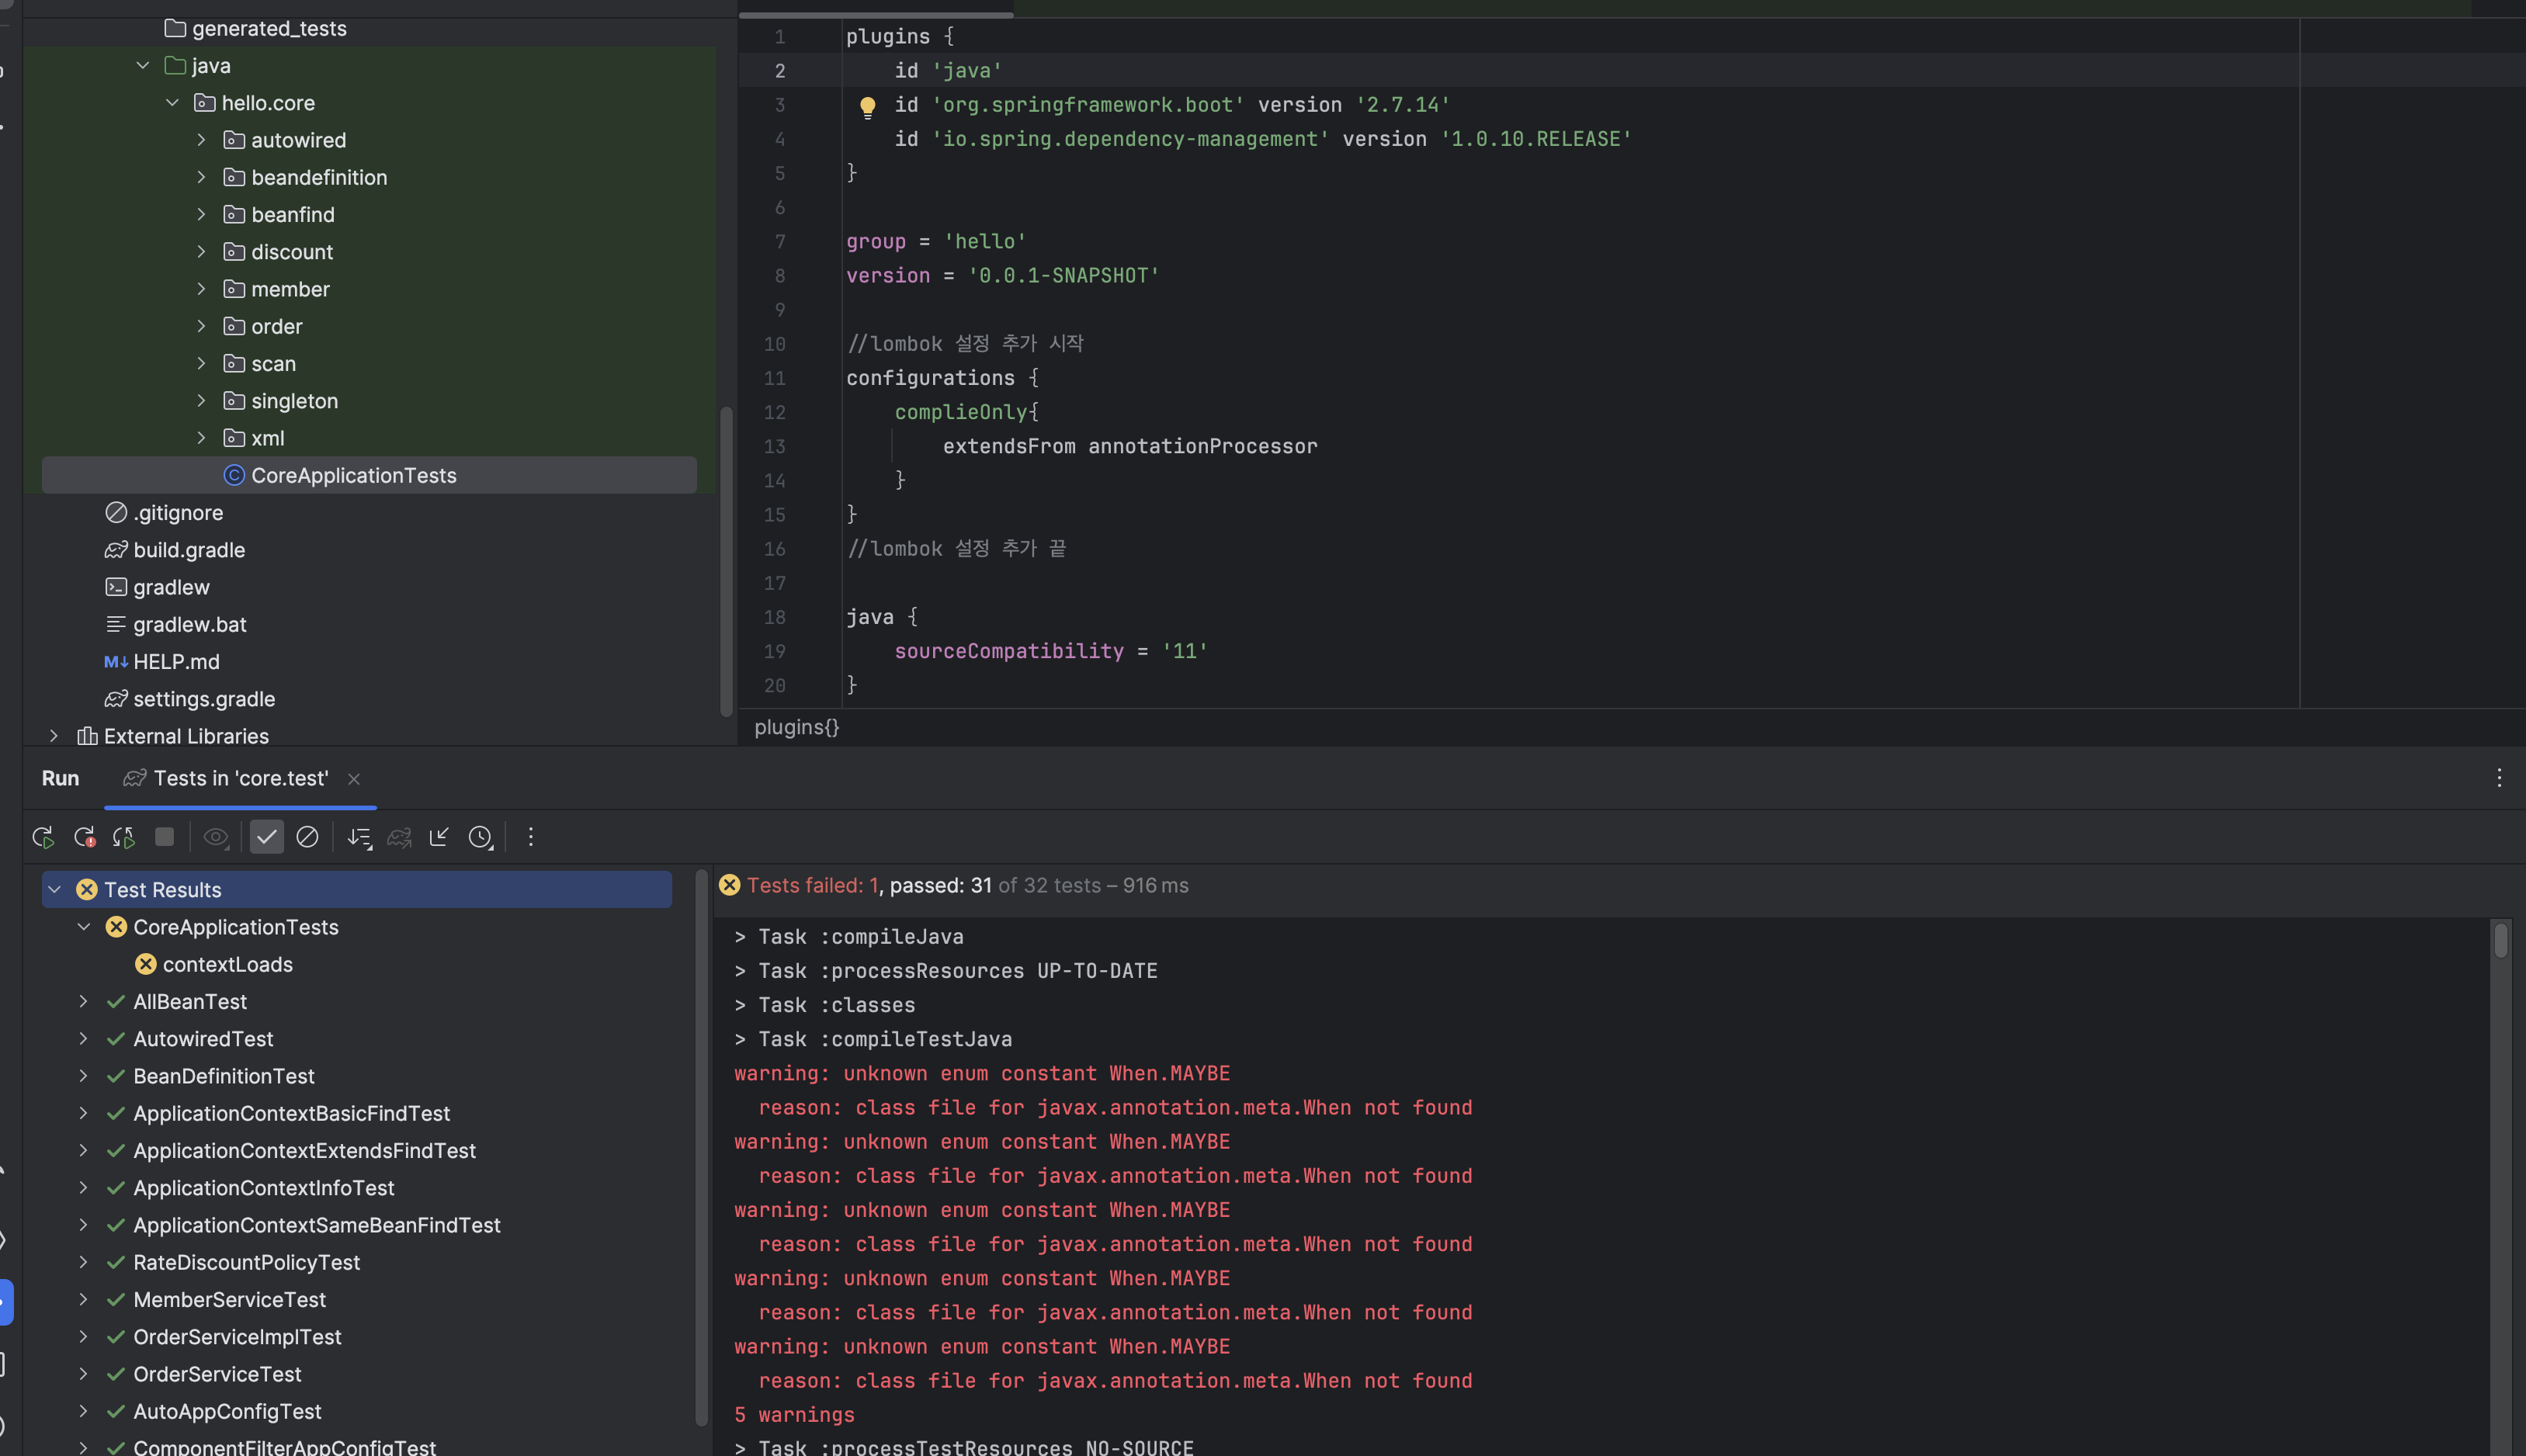Expand the beanfind package
2526x1456 pixels.
tap(201, 214)
